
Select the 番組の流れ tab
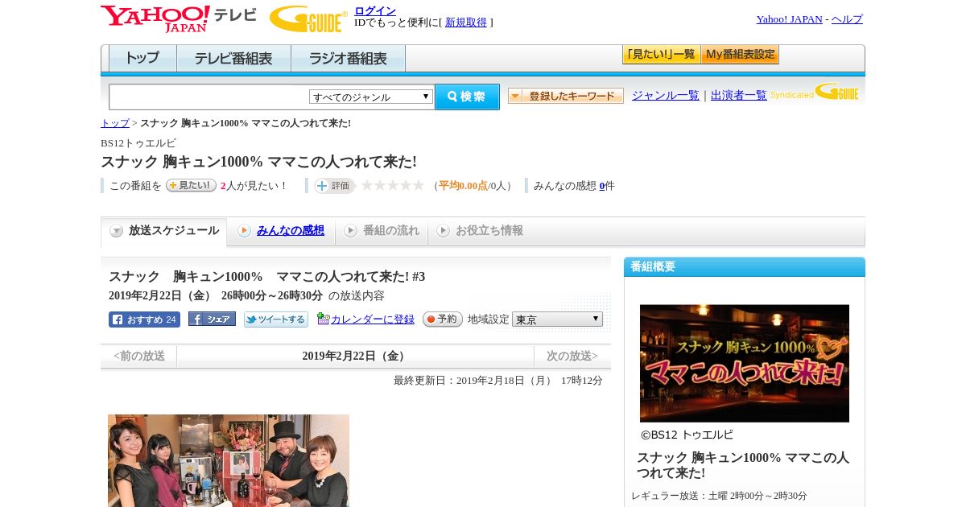pos(382,231)
